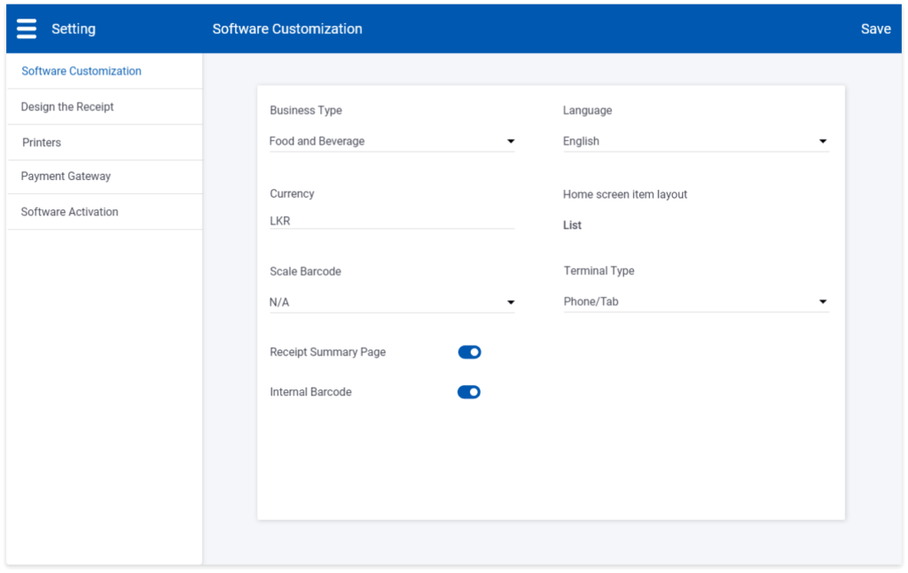The height and width of the screenshot is (573, 908).
Task: Click the Home screen item layout label
Action: tap(625, 194)
